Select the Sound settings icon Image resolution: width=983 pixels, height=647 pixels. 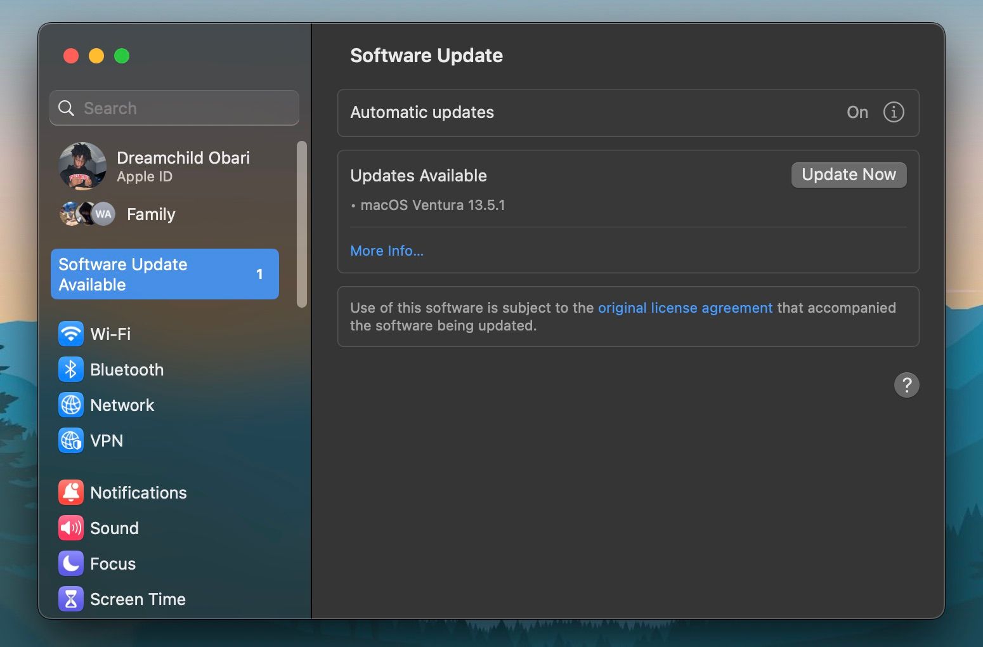(x=71, y=528)
